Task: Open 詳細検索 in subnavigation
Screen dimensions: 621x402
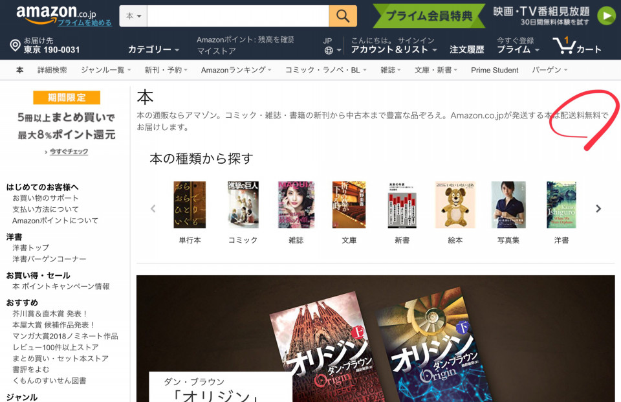Action: [x=52, y=70]
